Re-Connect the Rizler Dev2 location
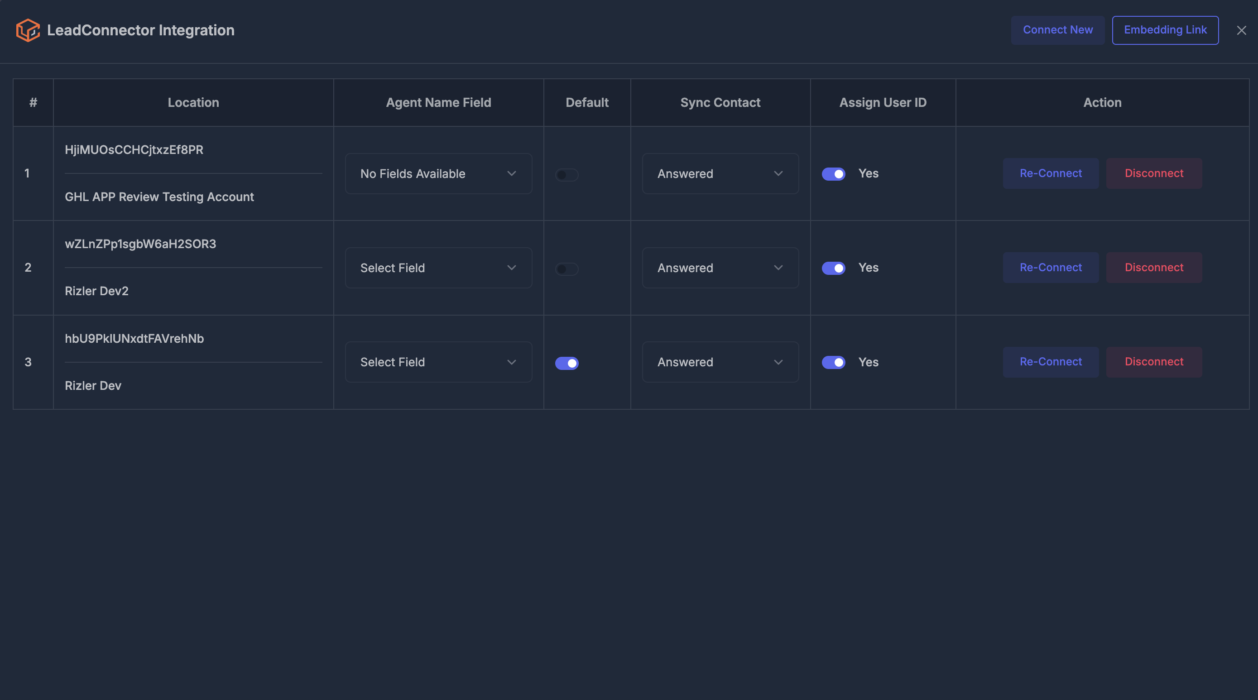The width and height of the screenshot is (1258, 700). 1051,268
